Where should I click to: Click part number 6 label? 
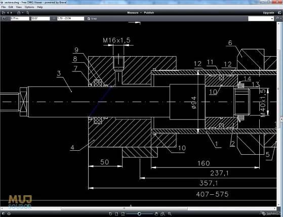[x=230, y=43]
